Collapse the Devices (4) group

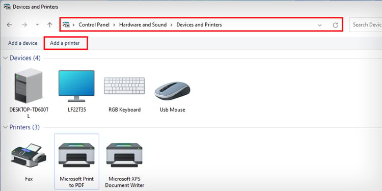[x=6, y=58]
